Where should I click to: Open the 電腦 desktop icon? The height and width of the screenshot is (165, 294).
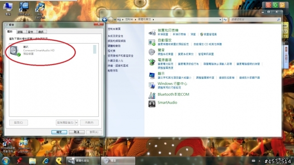pyautogui.click(x=8, y=9)
